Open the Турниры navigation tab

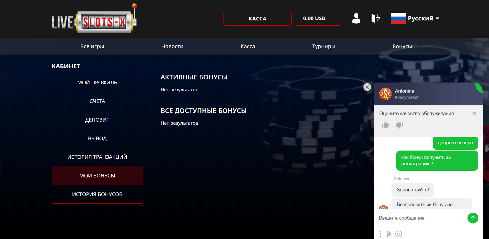pos(324,46)
